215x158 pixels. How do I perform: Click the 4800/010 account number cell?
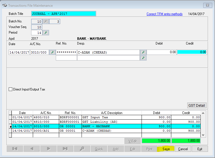tap(46, 117)
